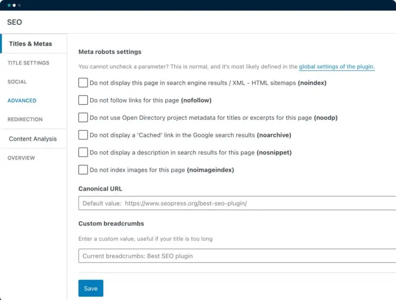Follow the global settings of the plugin link

(337, 67)
